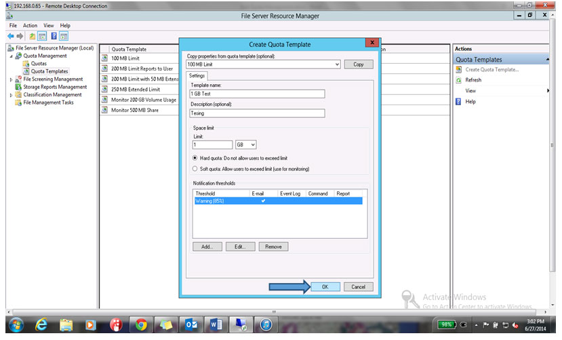The image size is (562, 340).
Task: Open the Action menu
Action: pos(30,26)
